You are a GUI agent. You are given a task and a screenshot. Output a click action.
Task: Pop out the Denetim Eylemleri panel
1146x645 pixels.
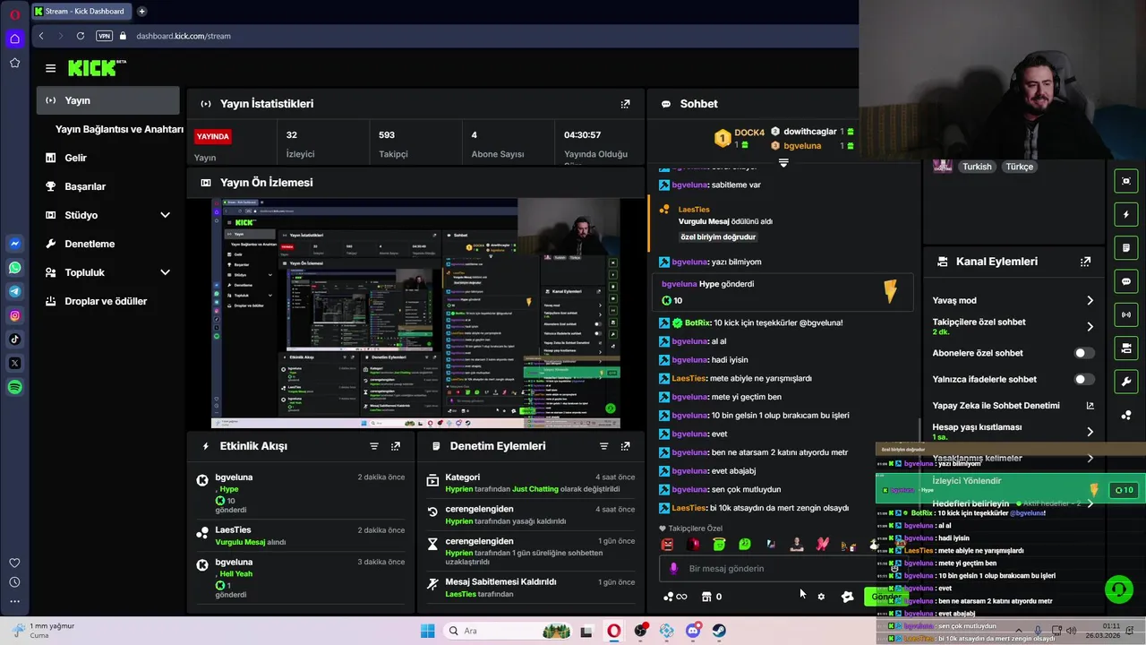click(x=625, y=446)
